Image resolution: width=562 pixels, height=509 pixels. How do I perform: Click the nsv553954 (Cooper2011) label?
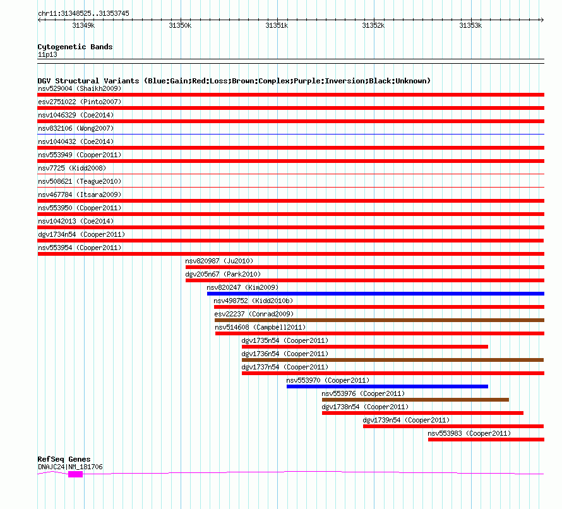pos(80,248)
